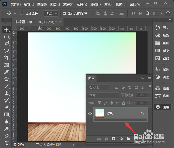Expand the toolbox with double-arrow

4,20
